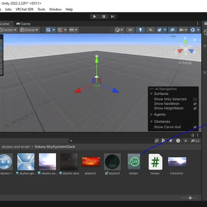Image resolution: width=207 pixels, height=207 pixels.
Task: Open search in Unity Search window icon
Action: (x=156, y=141)
